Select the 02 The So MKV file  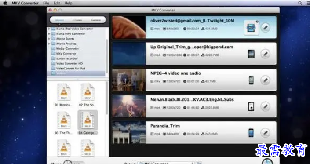point(88,95)
